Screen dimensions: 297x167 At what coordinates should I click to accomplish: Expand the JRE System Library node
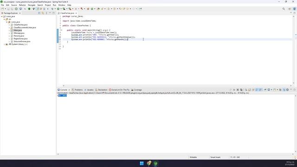[4, 45]
